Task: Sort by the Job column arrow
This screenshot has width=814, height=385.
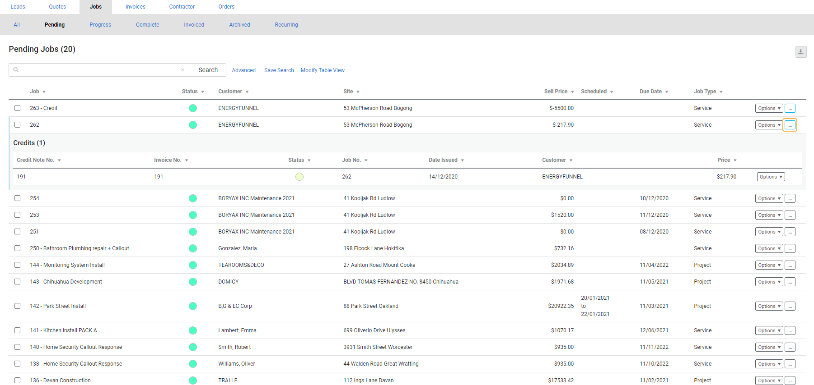Action: click(x=44, y=92)
